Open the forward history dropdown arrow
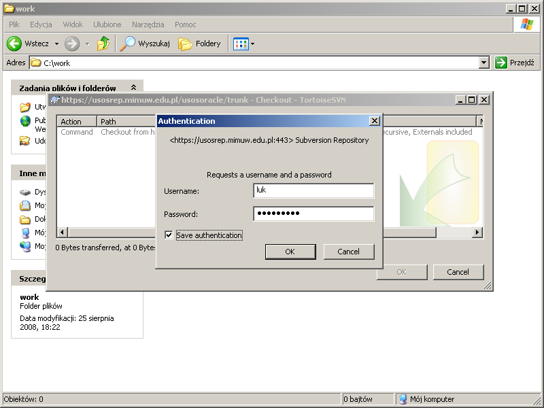Viewport: 544px width, 408px height. 88,44
